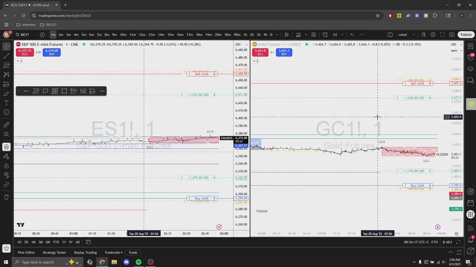
Task: Close the Gold +1,370.00 USD take profit
Action: pyautogui.click(x=430, y=171)
